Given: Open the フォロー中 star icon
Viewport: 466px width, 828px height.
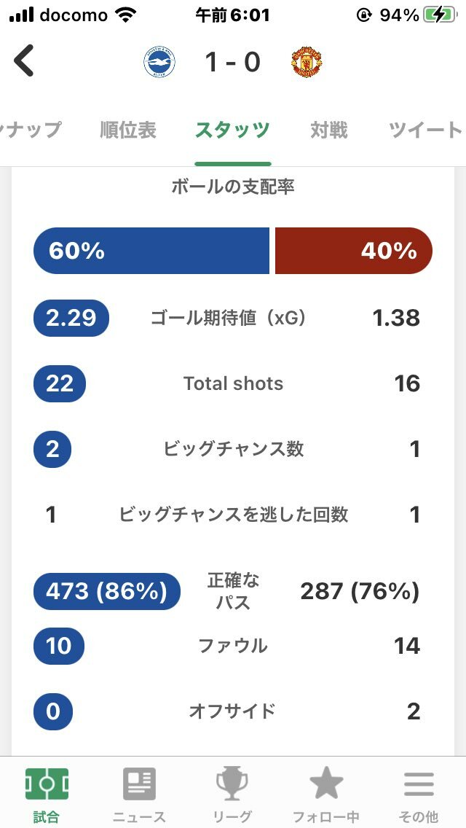Looking at the screenshot, I should coord(325,784).
